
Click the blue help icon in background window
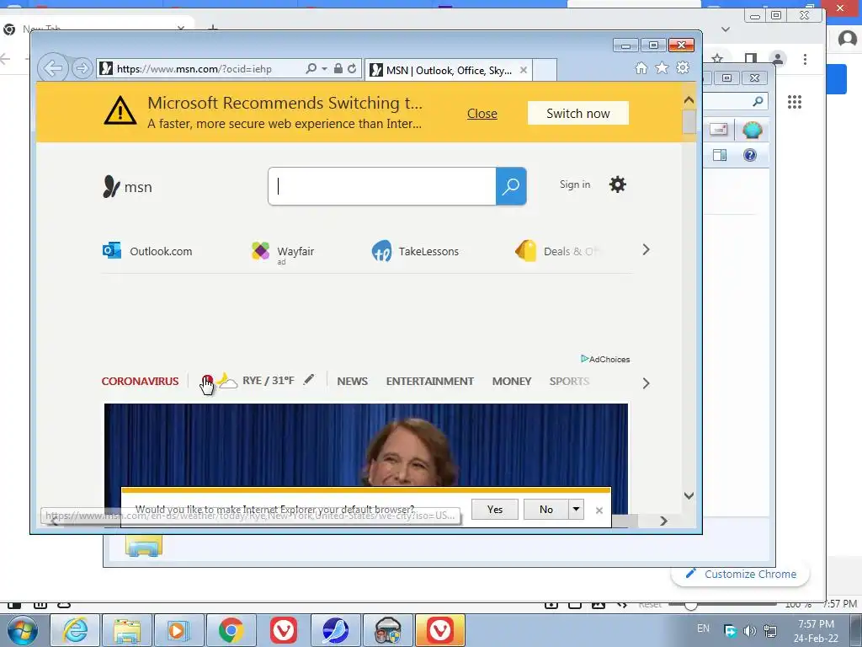click(x=750, y=155)
